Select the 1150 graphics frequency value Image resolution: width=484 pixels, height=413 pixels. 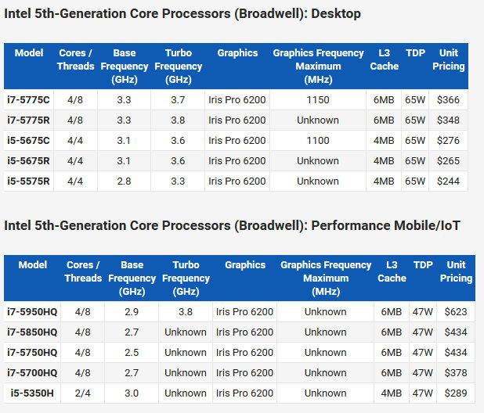(318, 100)
